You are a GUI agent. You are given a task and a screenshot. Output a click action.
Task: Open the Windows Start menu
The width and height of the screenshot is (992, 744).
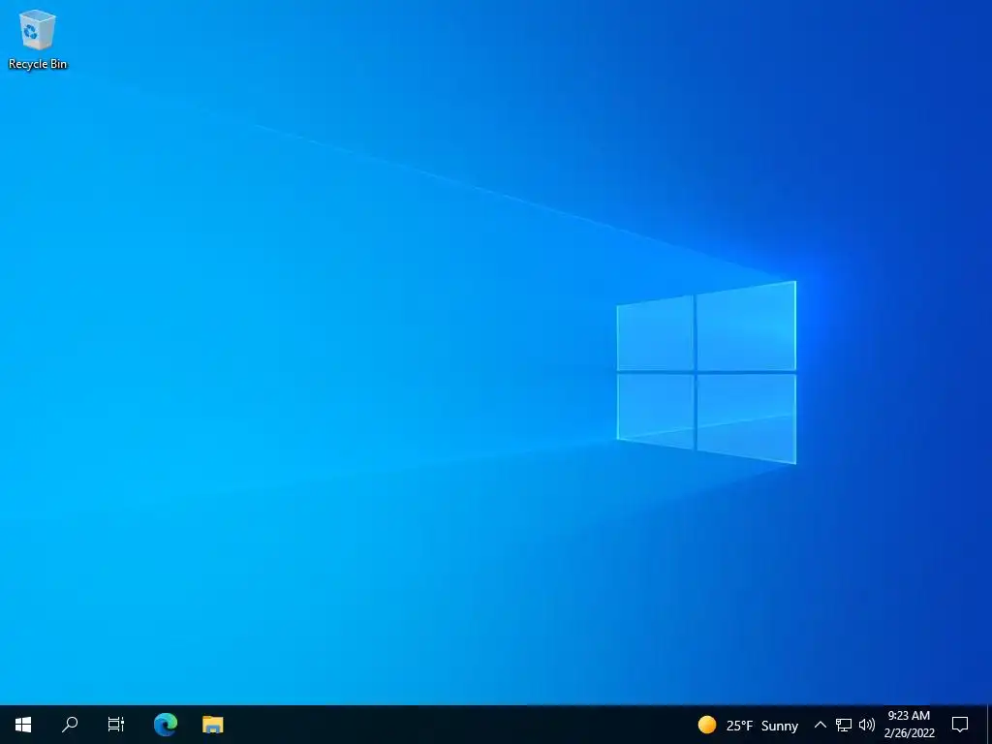(23, 725)
